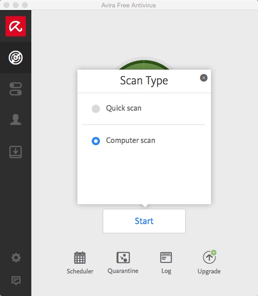Click the red Avira umbrella logo
The width and height of the screenshot is (258, 296).
[x=16, y=26]
